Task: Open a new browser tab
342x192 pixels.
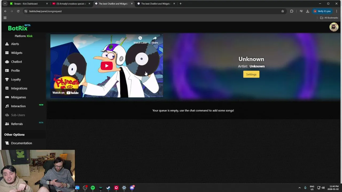Action: pos(181,3)
